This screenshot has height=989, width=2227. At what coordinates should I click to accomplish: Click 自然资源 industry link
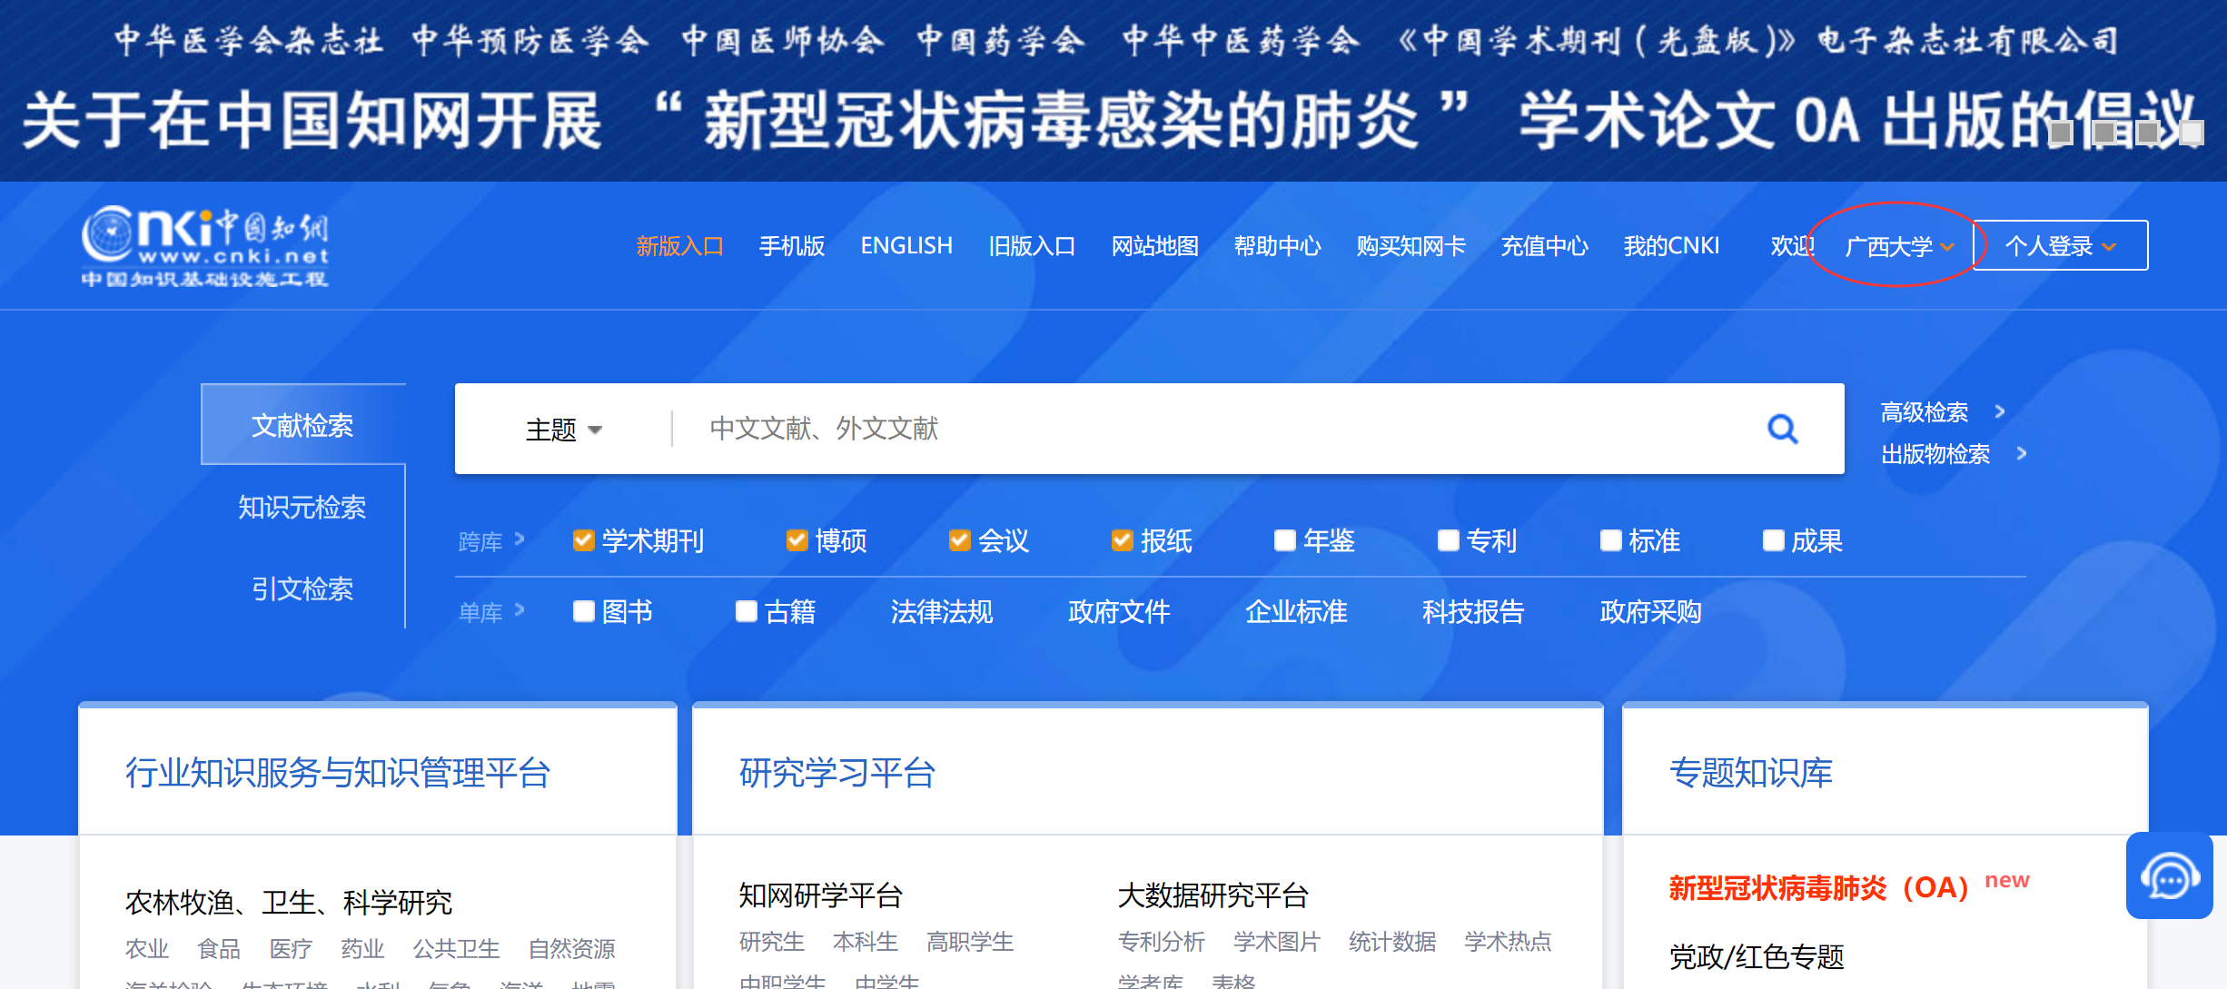click(x=571, y=949)
